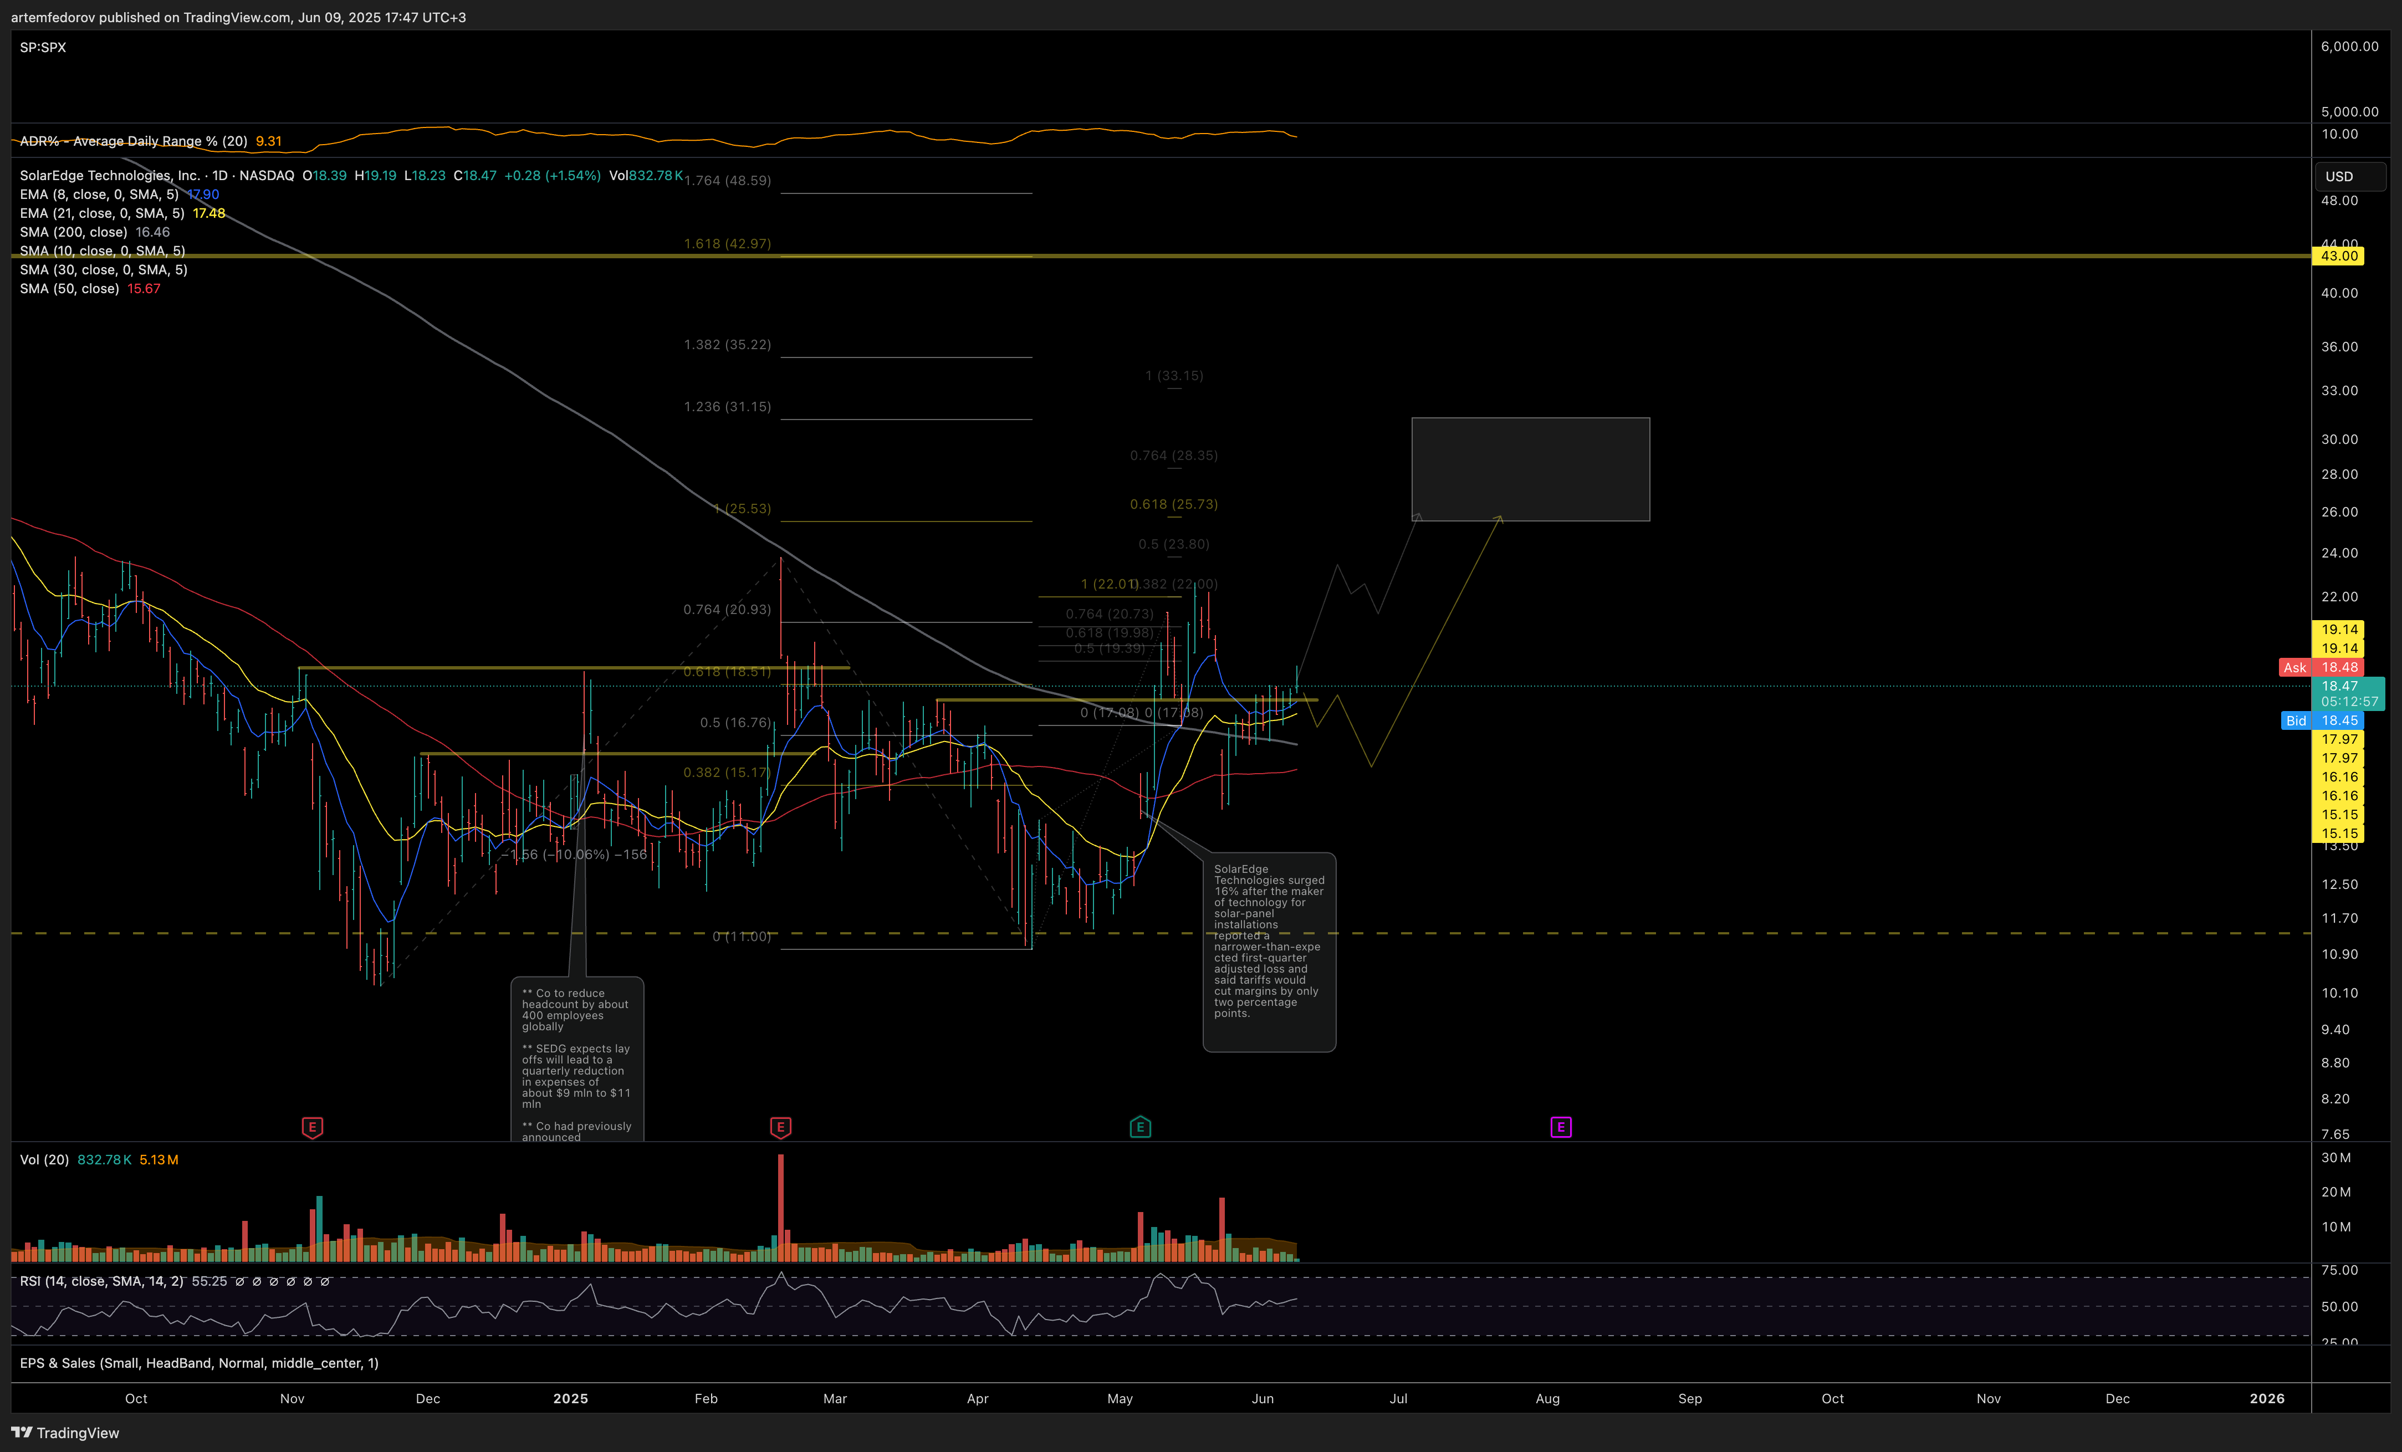
Task: Click the 0.382 (15.17) Fibonacci level label
Action: [727, 773]
